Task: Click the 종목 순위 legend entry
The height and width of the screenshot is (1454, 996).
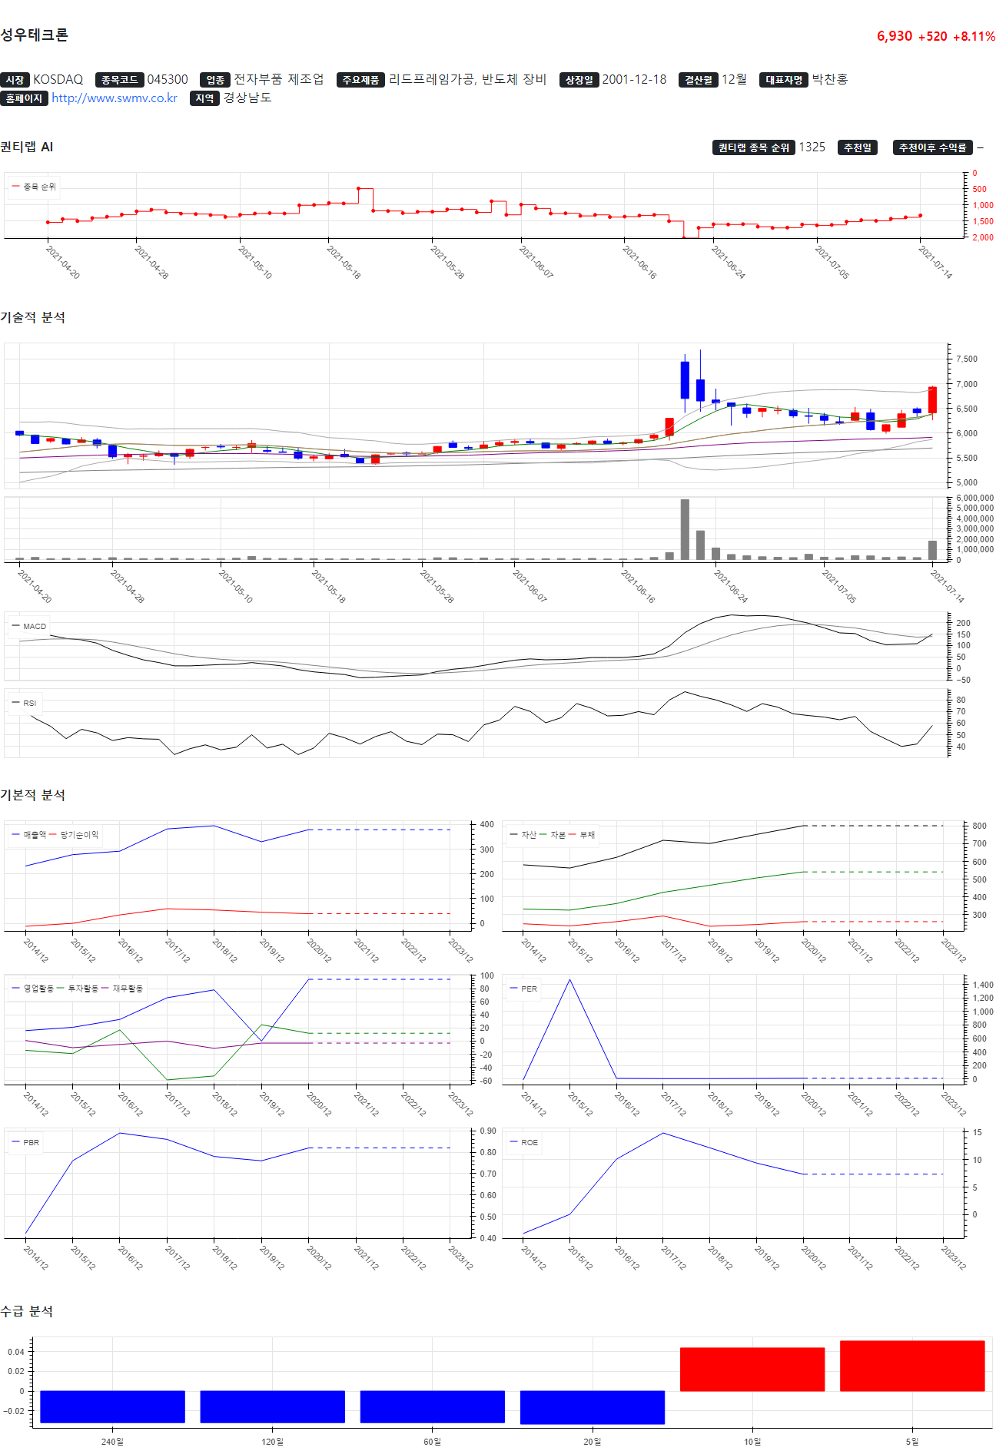Action: coord(34,187)
